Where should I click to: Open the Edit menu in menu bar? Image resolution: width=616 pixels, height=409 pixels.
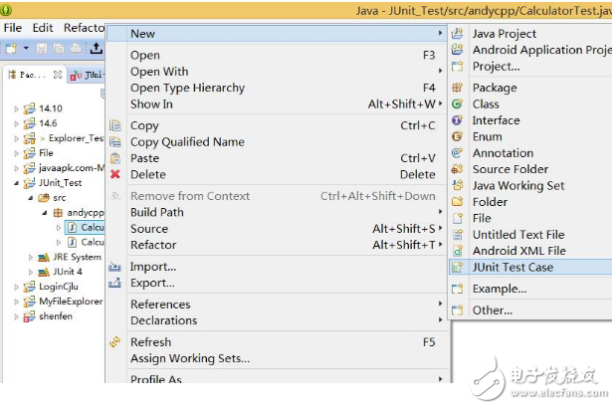click(x=43, y=28)
